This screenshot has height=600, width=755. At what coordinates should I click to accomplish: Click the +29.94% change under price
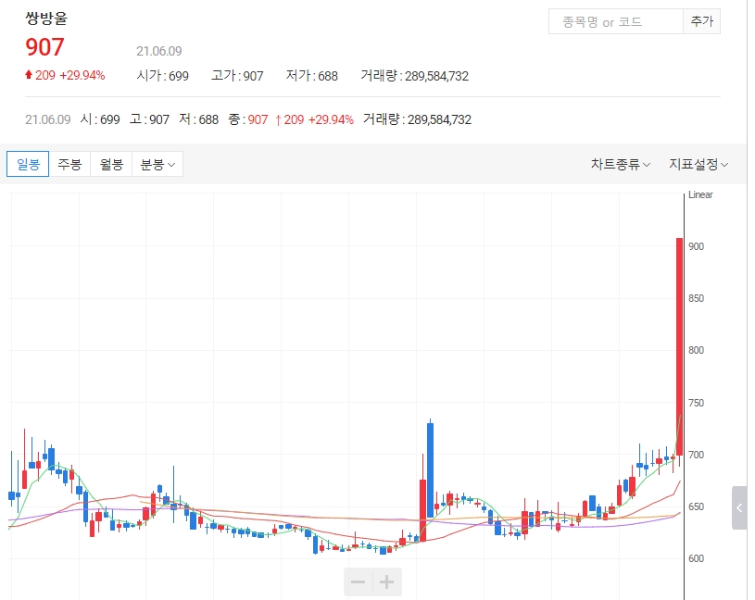82,76
